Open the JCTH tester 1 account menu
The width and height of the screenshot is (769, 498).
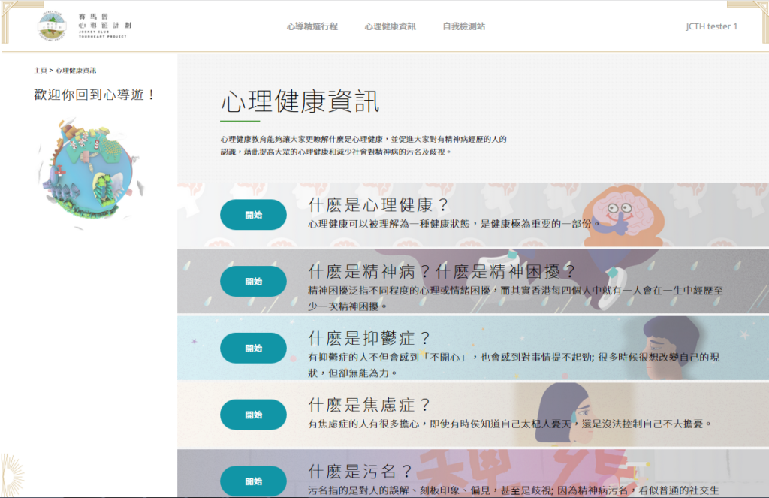tap(711, 26)
